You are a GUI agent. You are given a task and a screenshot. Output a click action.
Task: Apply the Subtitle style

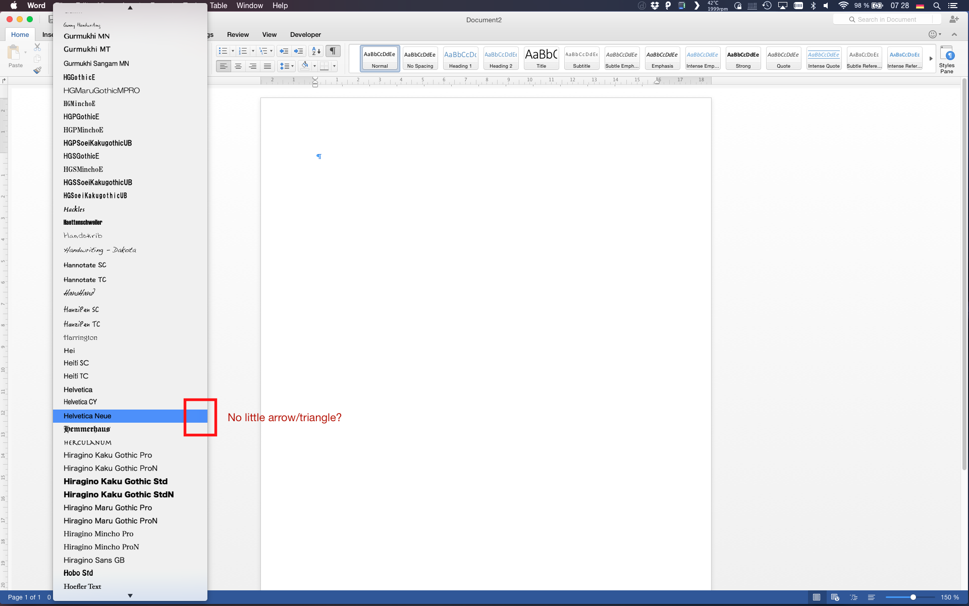[x=582, y=59]
